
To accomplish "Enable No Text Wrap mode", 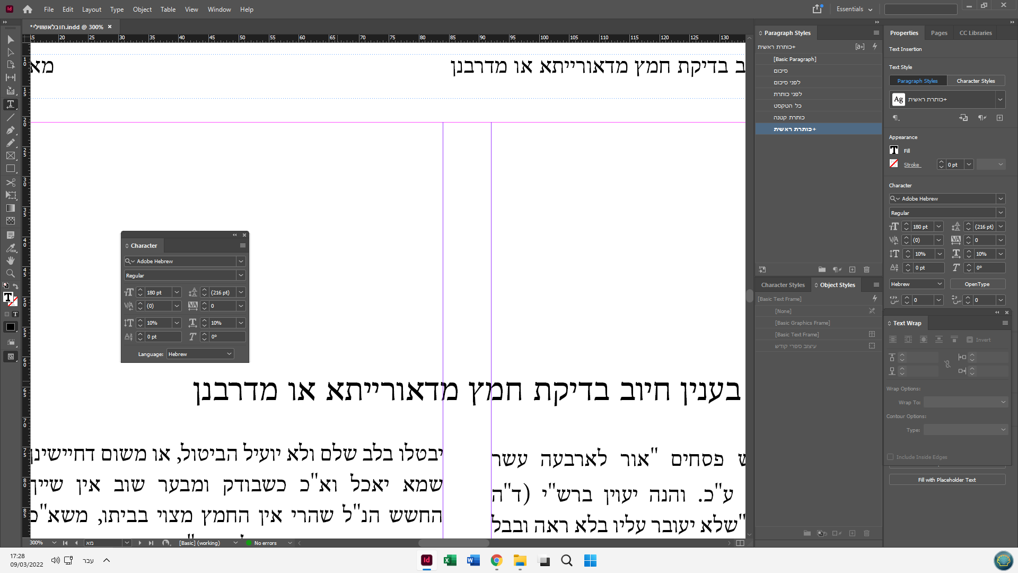I will point(893,340).
